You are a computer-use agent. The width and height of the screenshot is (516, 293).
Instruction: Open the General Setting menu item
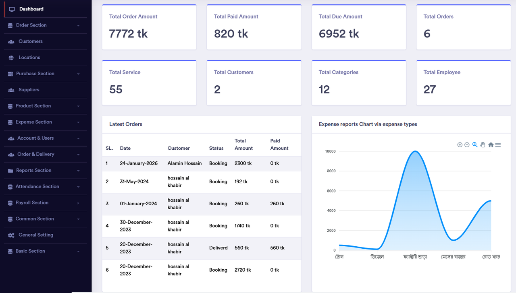click(45, 235)
